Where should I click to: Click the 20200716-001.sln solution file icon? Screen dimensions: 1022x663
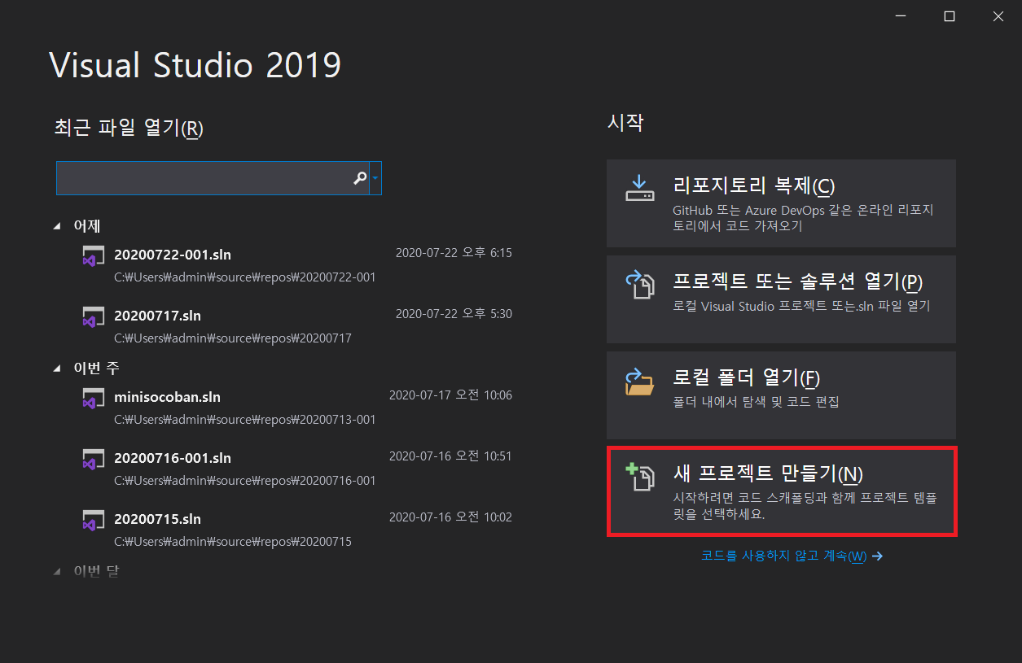[x=93, y=460]
